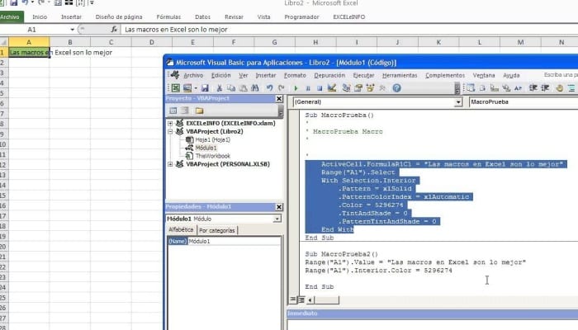Screen dimensions: 578x330
Task: Open Edición menu in VBA editor
Action: coord(220,75)
